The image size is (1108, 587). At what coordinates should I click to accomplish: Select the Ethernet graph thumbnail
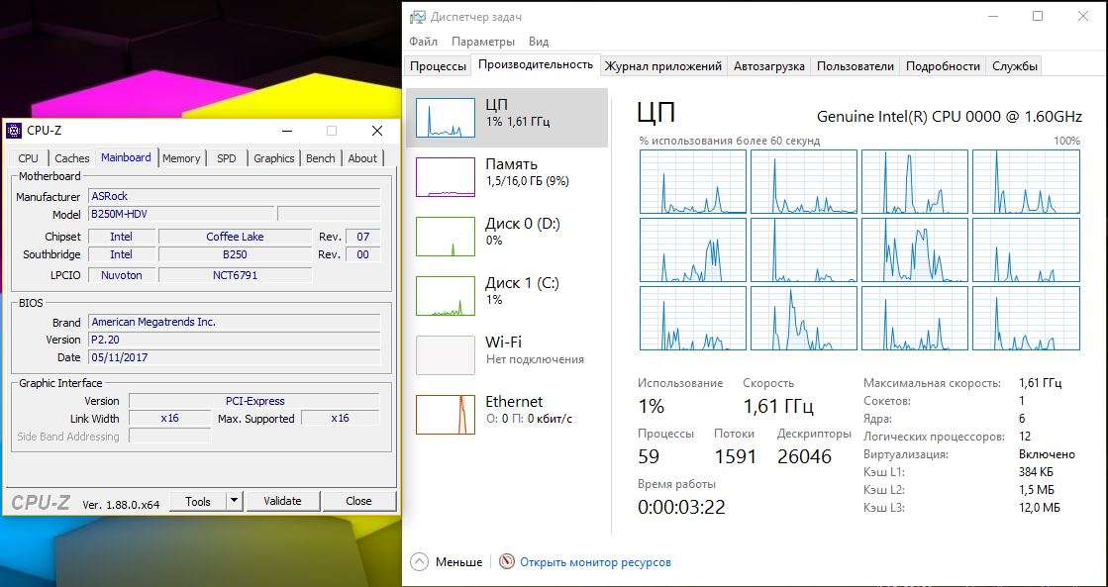446,415
